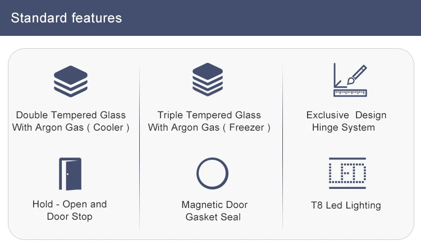Click the "T8 Led Lighting" label
This screenshot has width=421, height=250.
(x=346, y=205)
